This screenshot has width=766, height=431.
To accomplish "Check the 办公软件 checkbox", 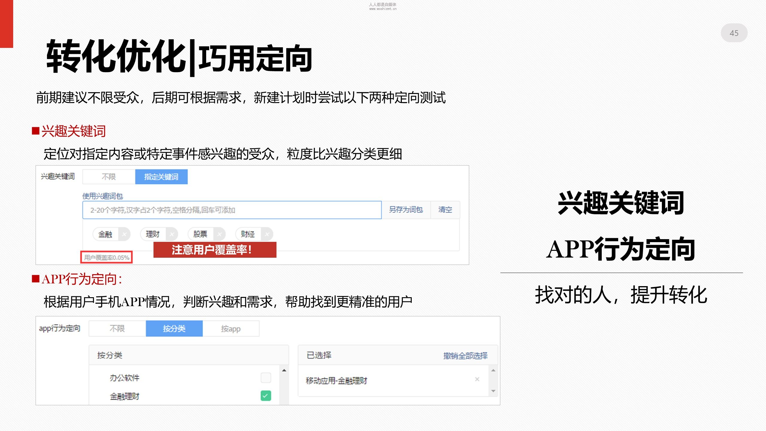I will coord(266,378).
